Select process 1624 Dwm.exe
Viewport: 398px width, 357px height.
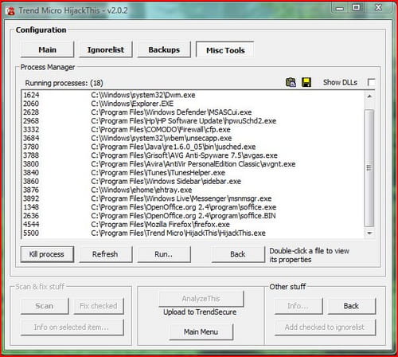pos(193,95)
